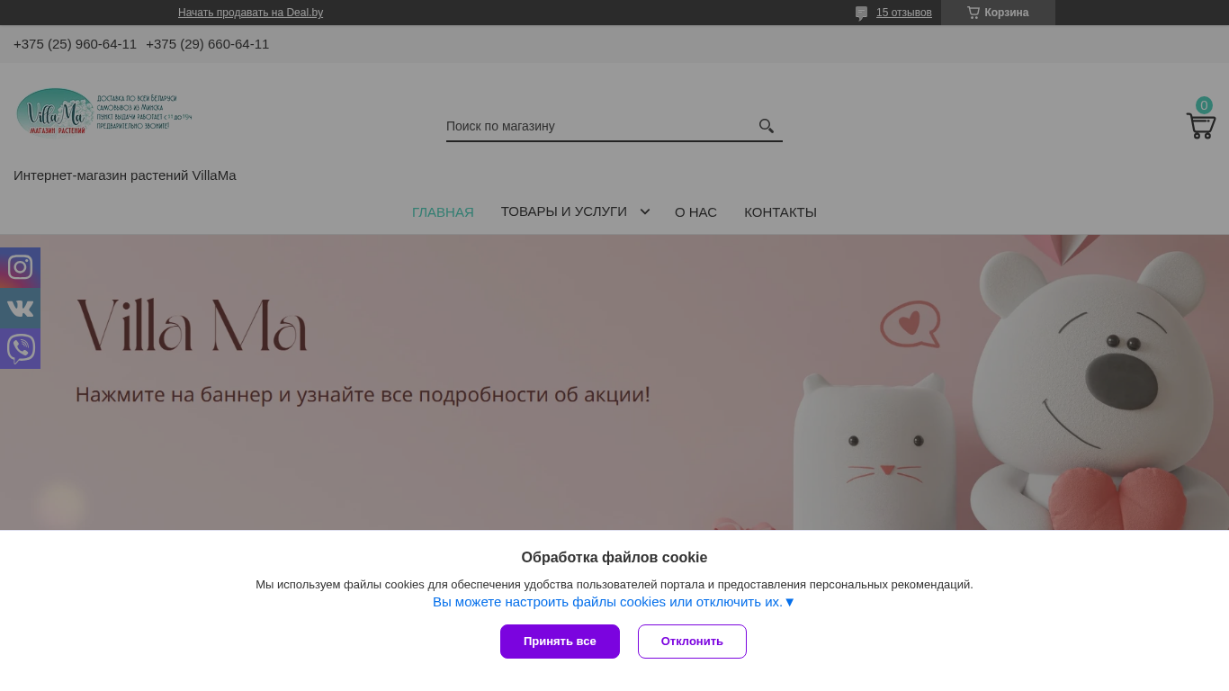Expand cookie settings options link
1229x691 pixels.
pos(614,602)
